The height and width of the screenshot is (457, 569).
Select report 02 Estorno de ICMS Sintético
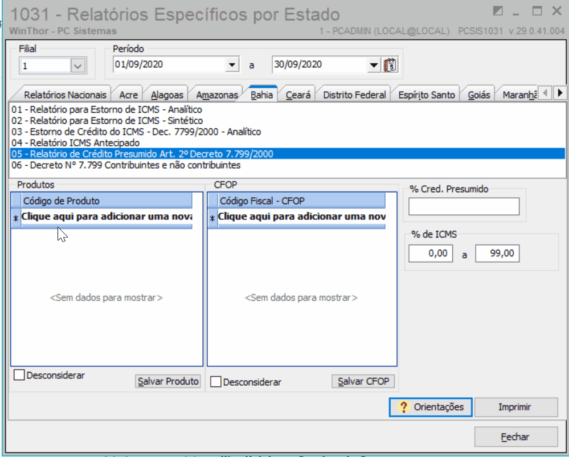click(288, 120)
